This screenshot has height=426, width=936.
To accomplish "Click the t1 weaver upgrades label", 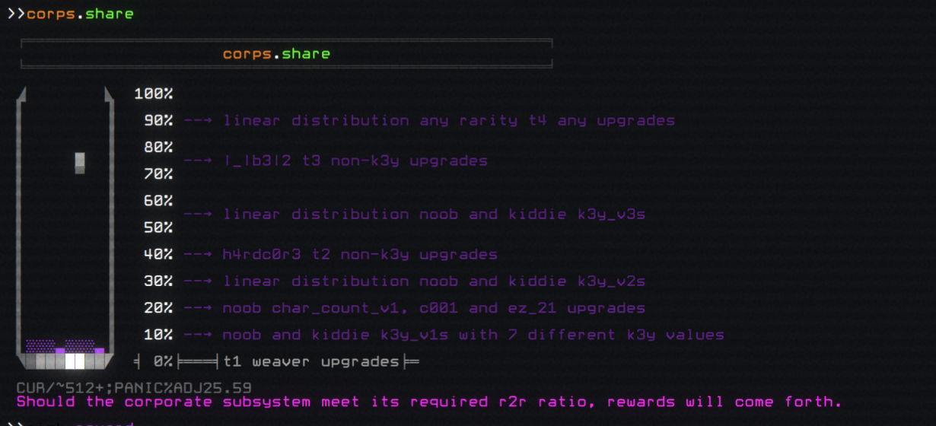I will [x=311, y=361].
